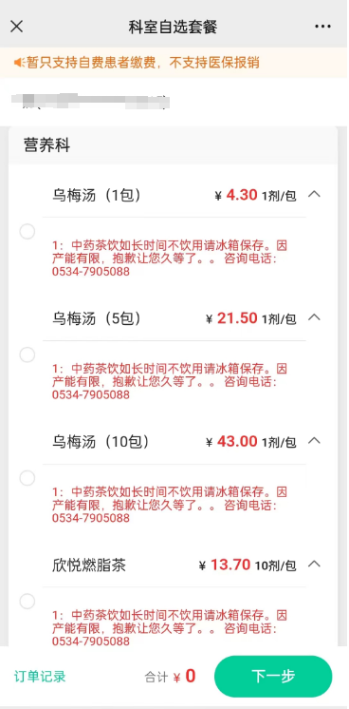Viewport: 349px width, 709px height.
Task: Open 订单记录 order history
Action: click(x=40, y=677)
